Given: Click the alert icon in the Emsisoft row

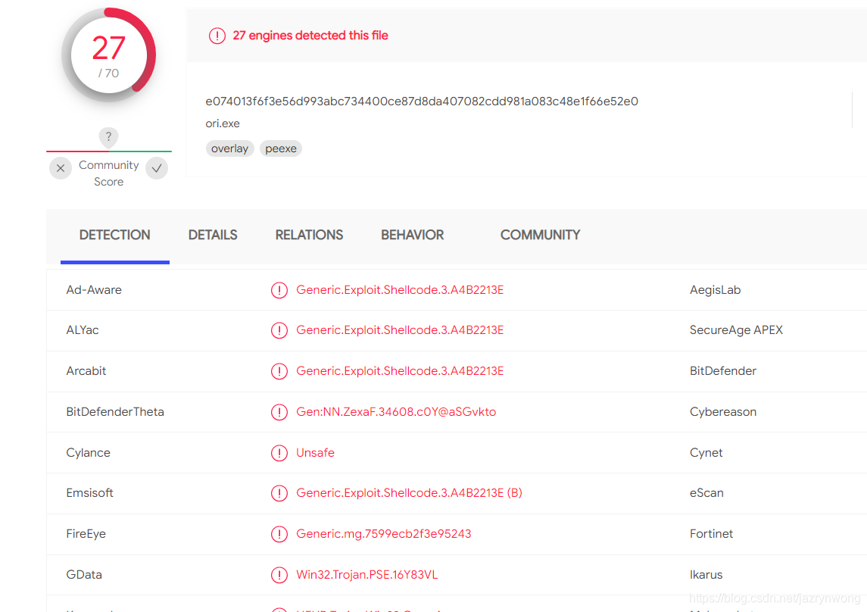Looking at the screenshot, I should [279, 493].
